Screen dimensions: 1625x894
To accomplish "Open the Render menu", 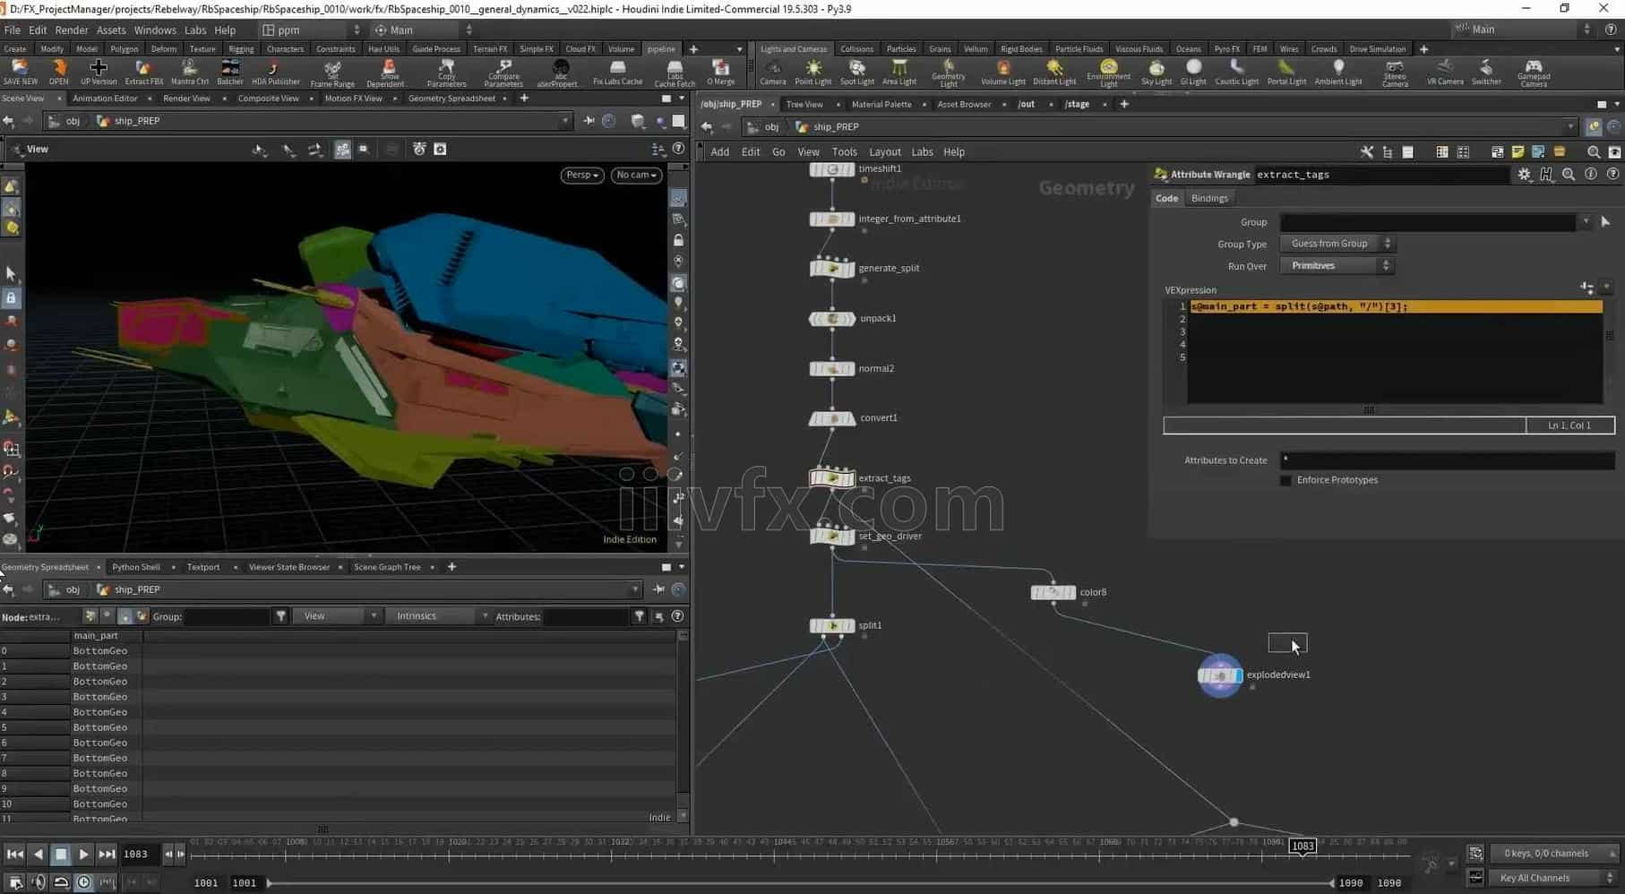I will coord(72,30).
